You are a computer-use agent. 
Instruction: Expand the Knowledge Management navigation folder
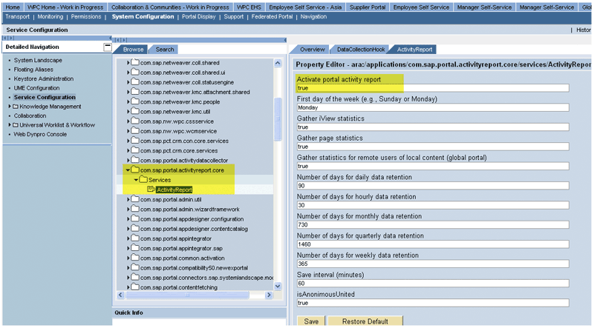[x=10, y=107]
